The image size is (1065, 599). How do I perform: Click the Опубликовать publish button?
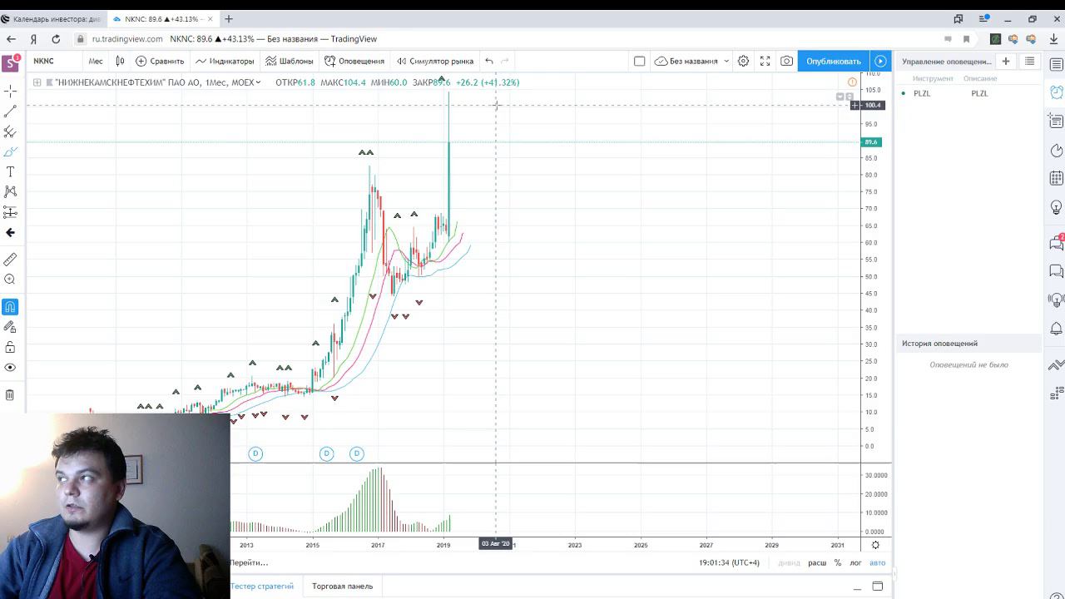834,61
